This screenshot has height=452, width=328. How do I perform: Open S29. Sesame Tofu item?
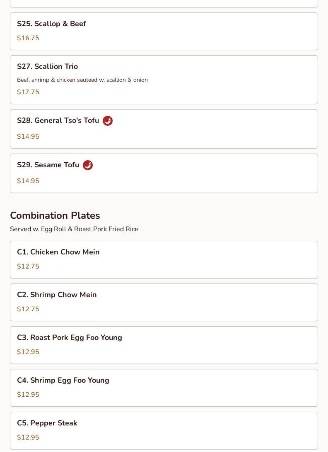[x=48, y=165]
